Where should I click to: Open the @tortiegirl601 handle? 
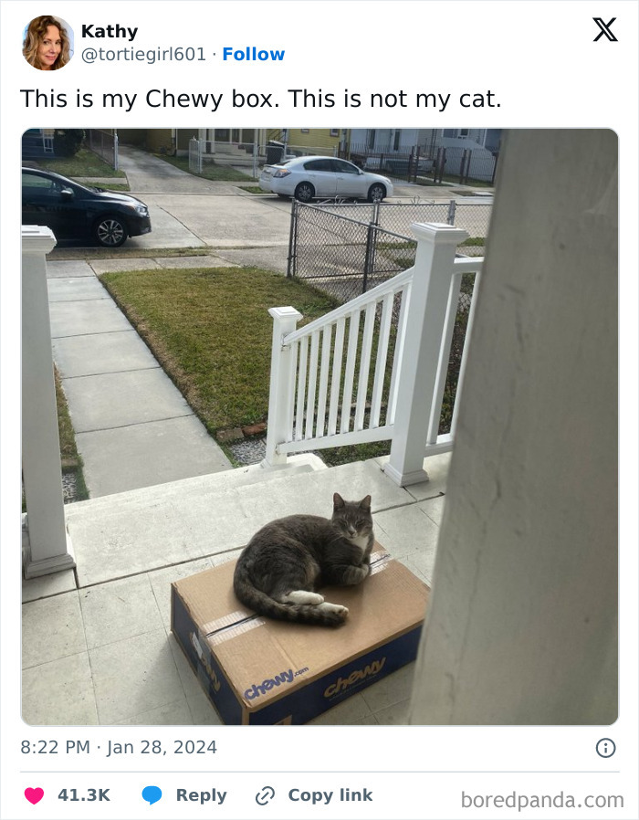point(143,55)
